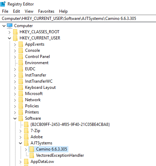Click the Printers folder icon
The height and width of the screenshot is (166, 156).
(21, 112)
